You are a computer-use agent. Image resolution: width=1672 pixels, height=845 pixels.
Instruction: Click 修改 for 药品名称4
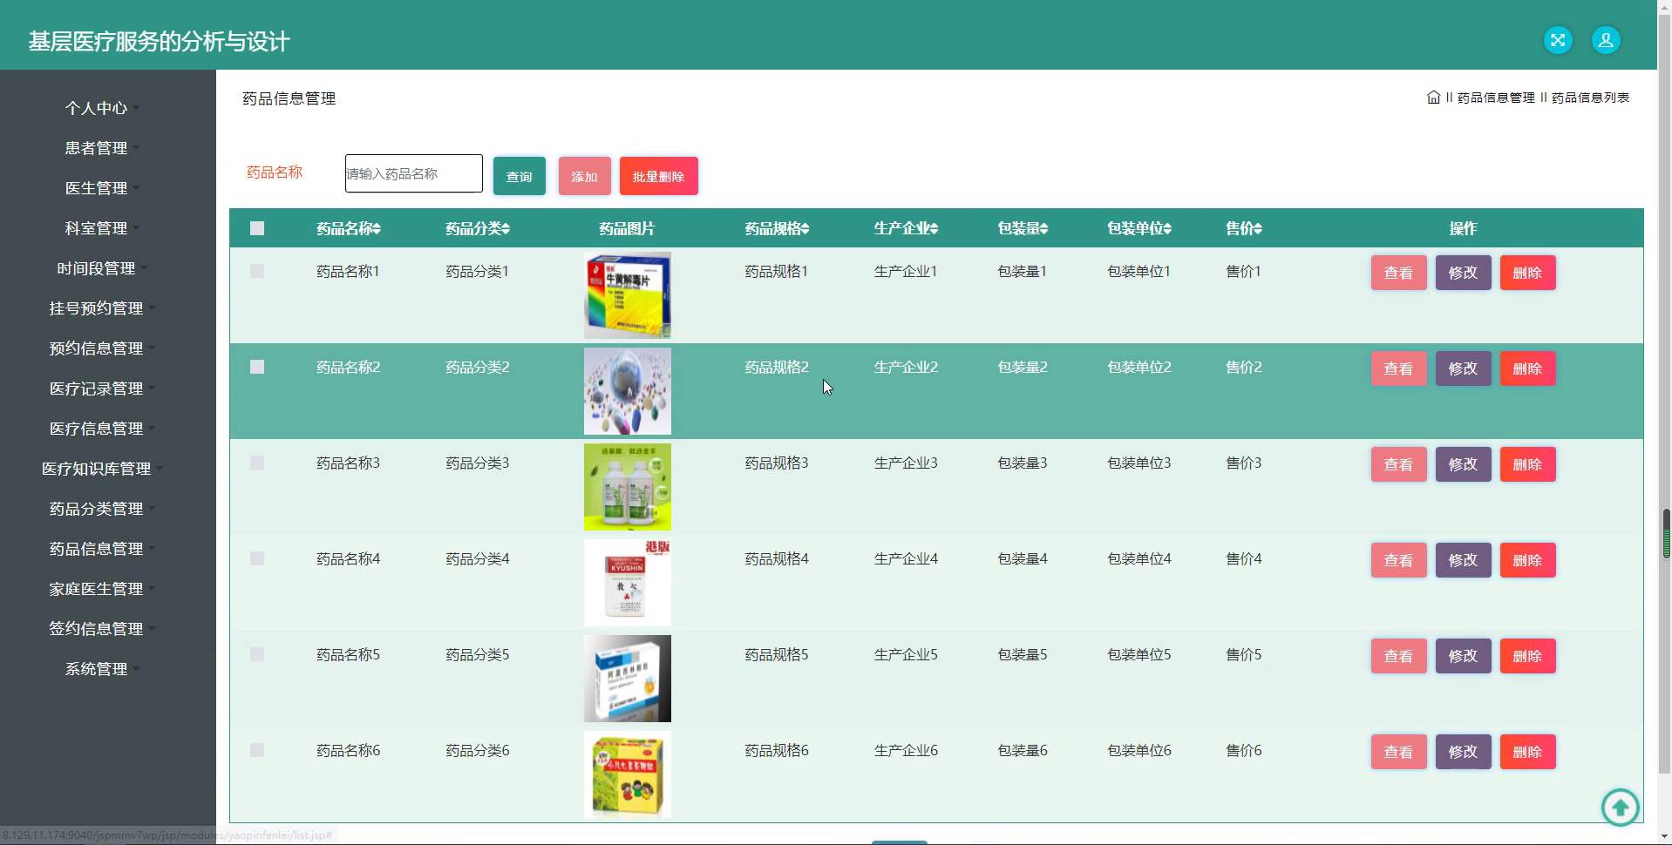click(x=1463, y=560)
